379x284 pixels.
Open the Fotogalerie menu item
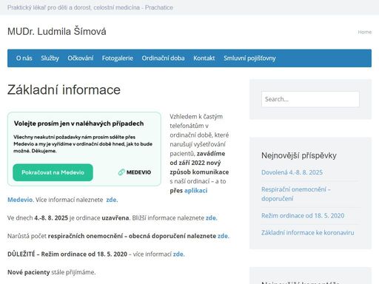pyautogui.click(x=118, y=58)
